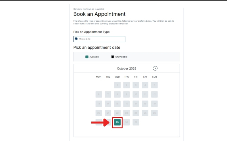
Task: Select the "Choose a slot" radio button
Action: [x=76, y=39]
